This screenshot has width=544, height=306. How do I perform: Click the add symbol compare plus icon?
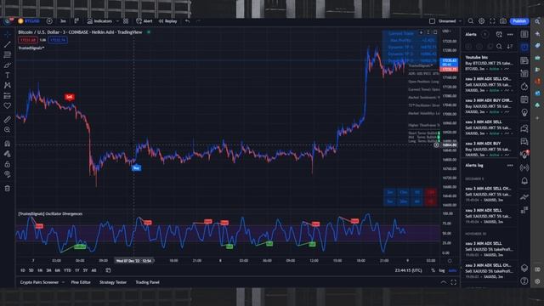click(x=49, y=21)
